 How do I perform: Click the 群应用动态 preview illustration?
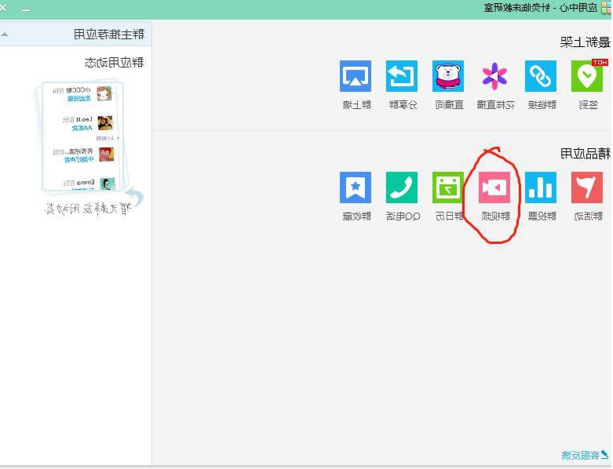tap(78, 137)
